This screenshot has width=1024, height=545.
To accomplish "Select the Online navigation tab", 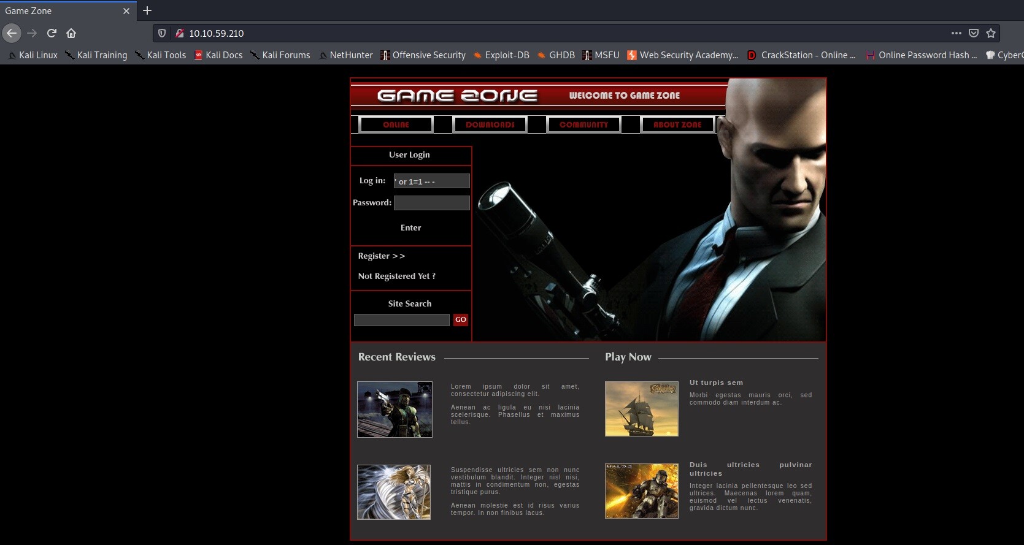I will [x=396, y=124].
